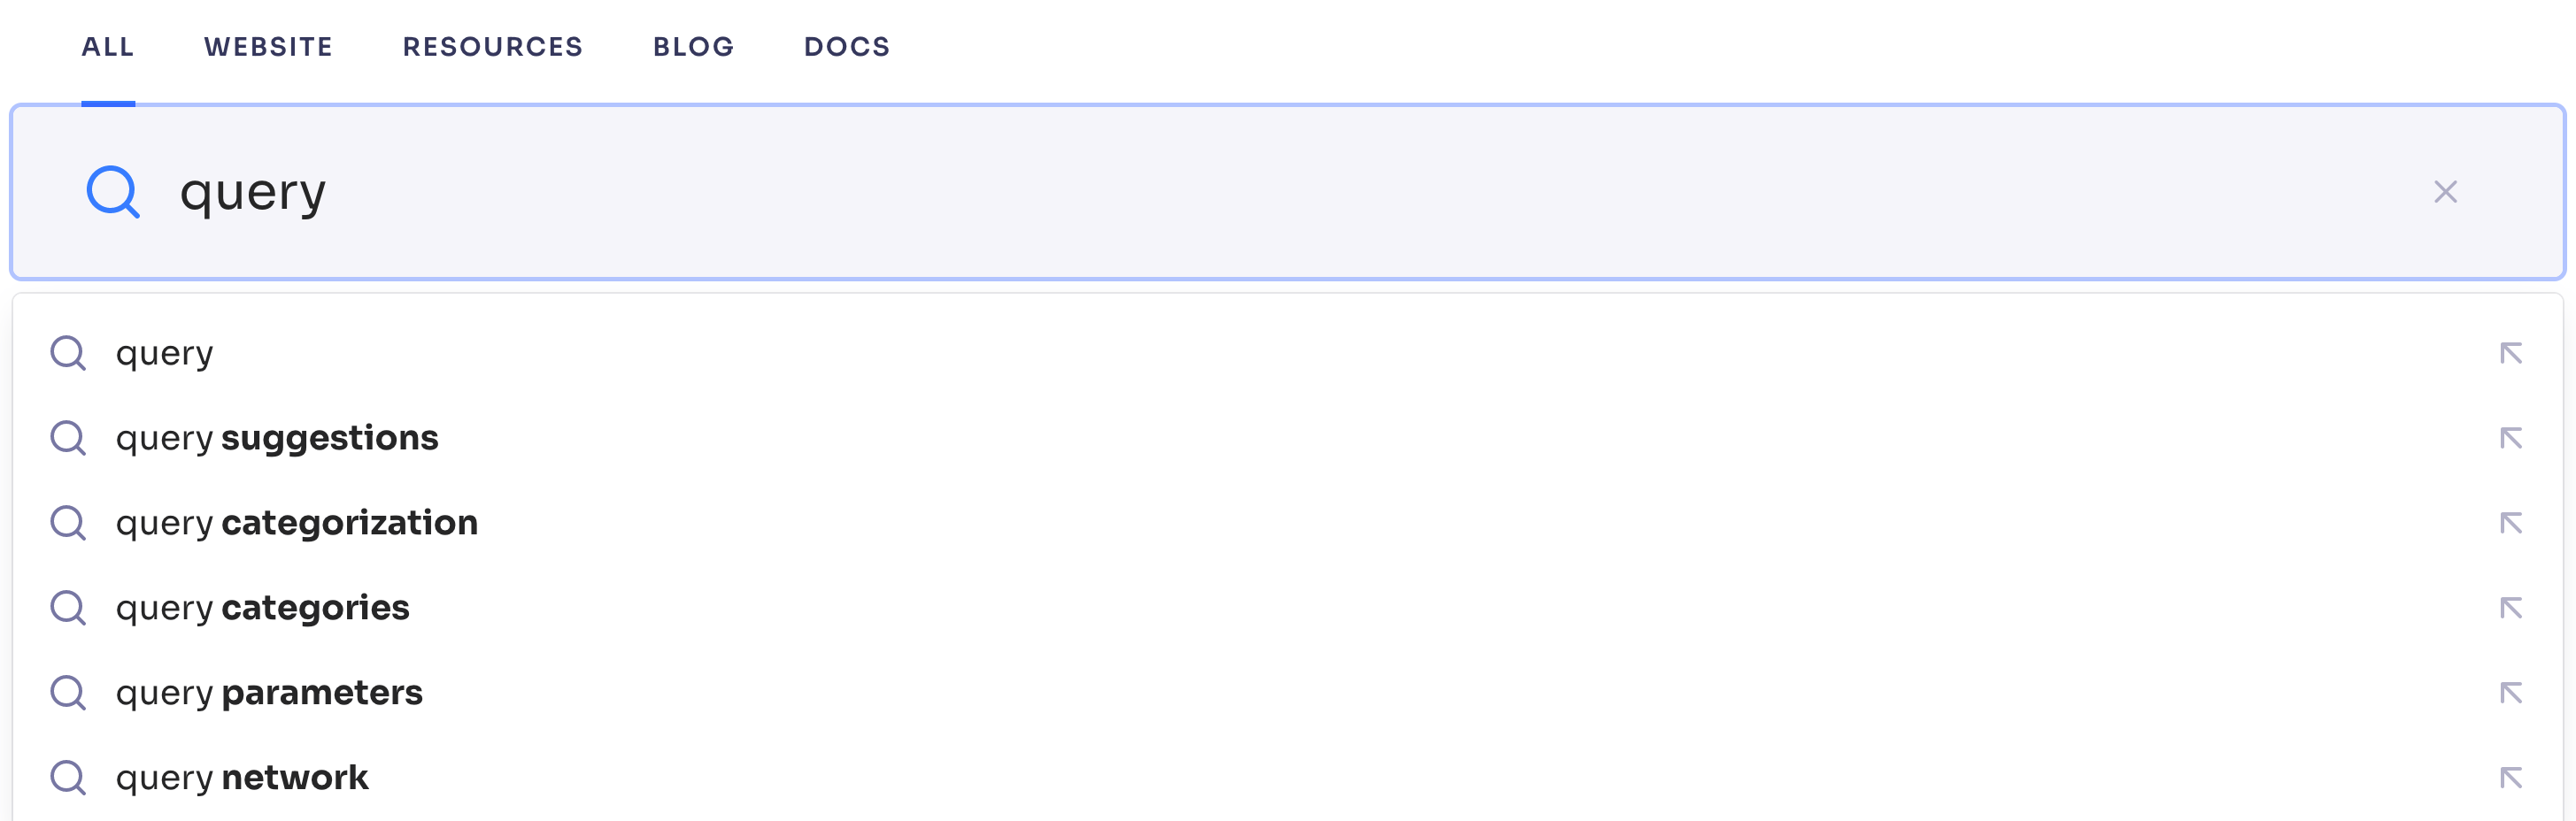Open the RESOURCES tab
Image resolution: width=2576 pixels, height=821 pixels.
click(x=492, y=46)
